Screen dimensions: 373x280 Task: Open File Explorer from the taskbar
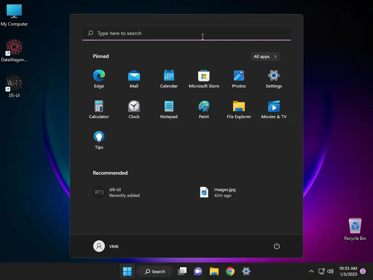tap(214, 271)
